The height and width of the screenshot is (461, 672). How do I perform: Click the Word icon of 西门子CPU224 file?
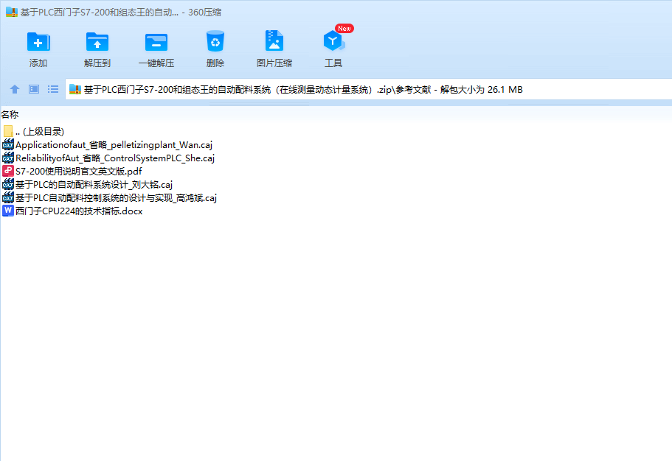click(7, 211)
